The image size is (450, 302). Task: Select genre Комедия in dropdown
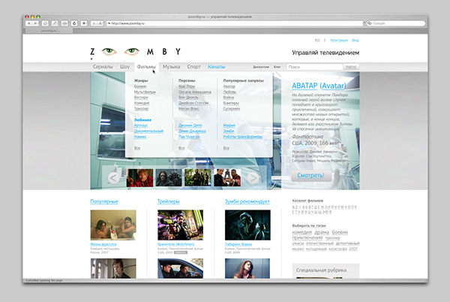tap(142, 103)
